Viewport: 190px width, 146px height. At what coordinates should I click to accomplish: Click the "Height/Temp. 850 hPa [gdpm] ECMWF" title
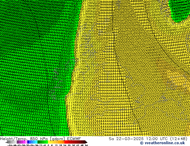(40, 139)
